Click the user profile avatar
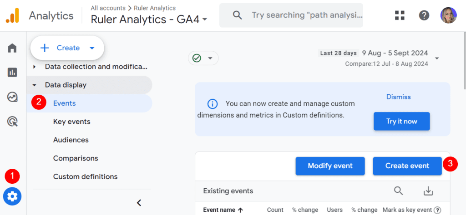Screen dimensions: 466x215 point(448,15)
